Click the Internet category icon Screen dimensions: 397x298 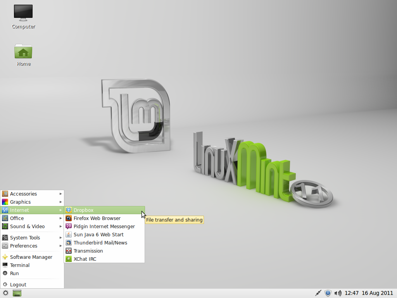(x=5, y=210)
